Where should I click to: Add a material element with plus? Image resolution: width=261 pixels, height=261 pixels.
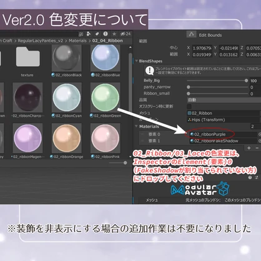point(249,148)
